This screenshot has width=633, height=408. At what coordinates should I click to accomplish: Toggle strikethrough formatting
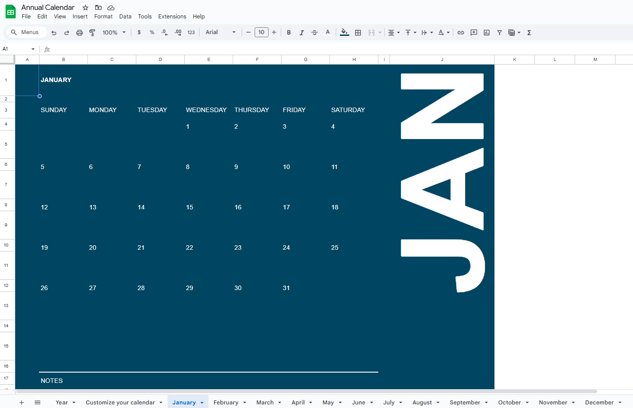click(x=315, y=32)
